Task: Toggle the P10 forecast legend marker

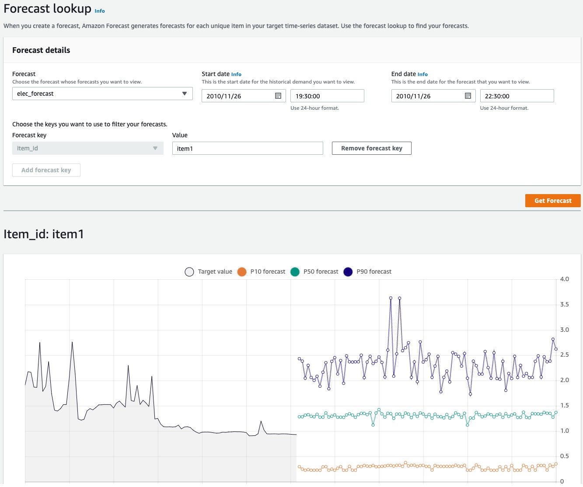Action: tap(242, 272)
